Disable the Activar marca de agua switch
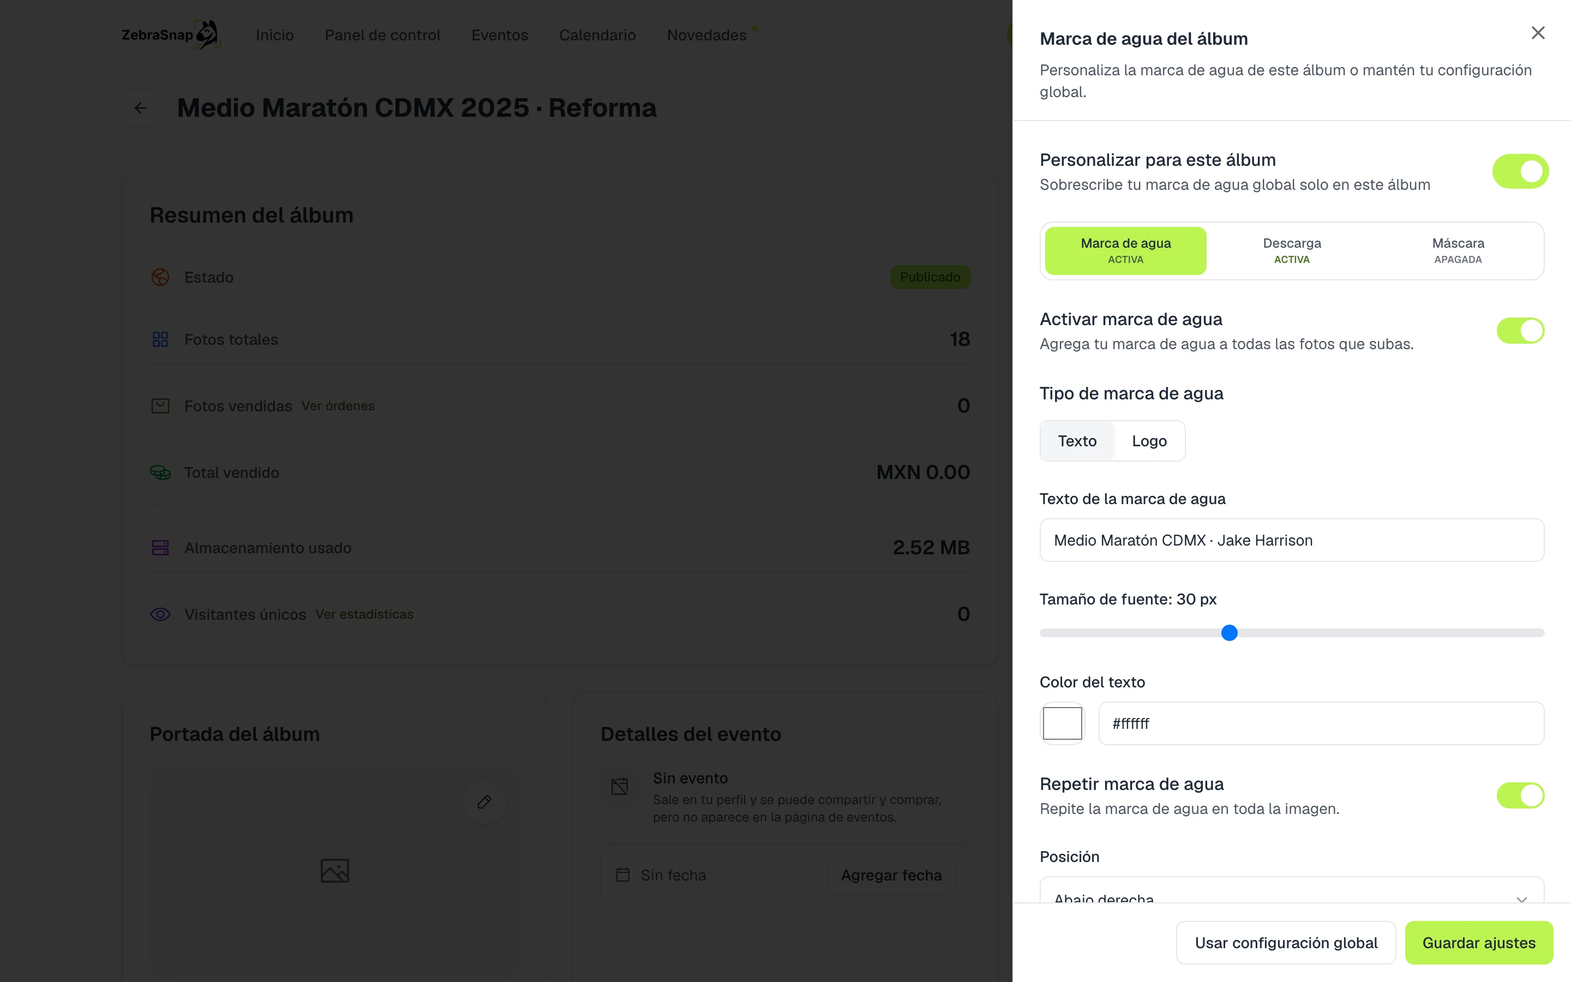This screenshot has width=1571, height=982. click(1520, 331)
